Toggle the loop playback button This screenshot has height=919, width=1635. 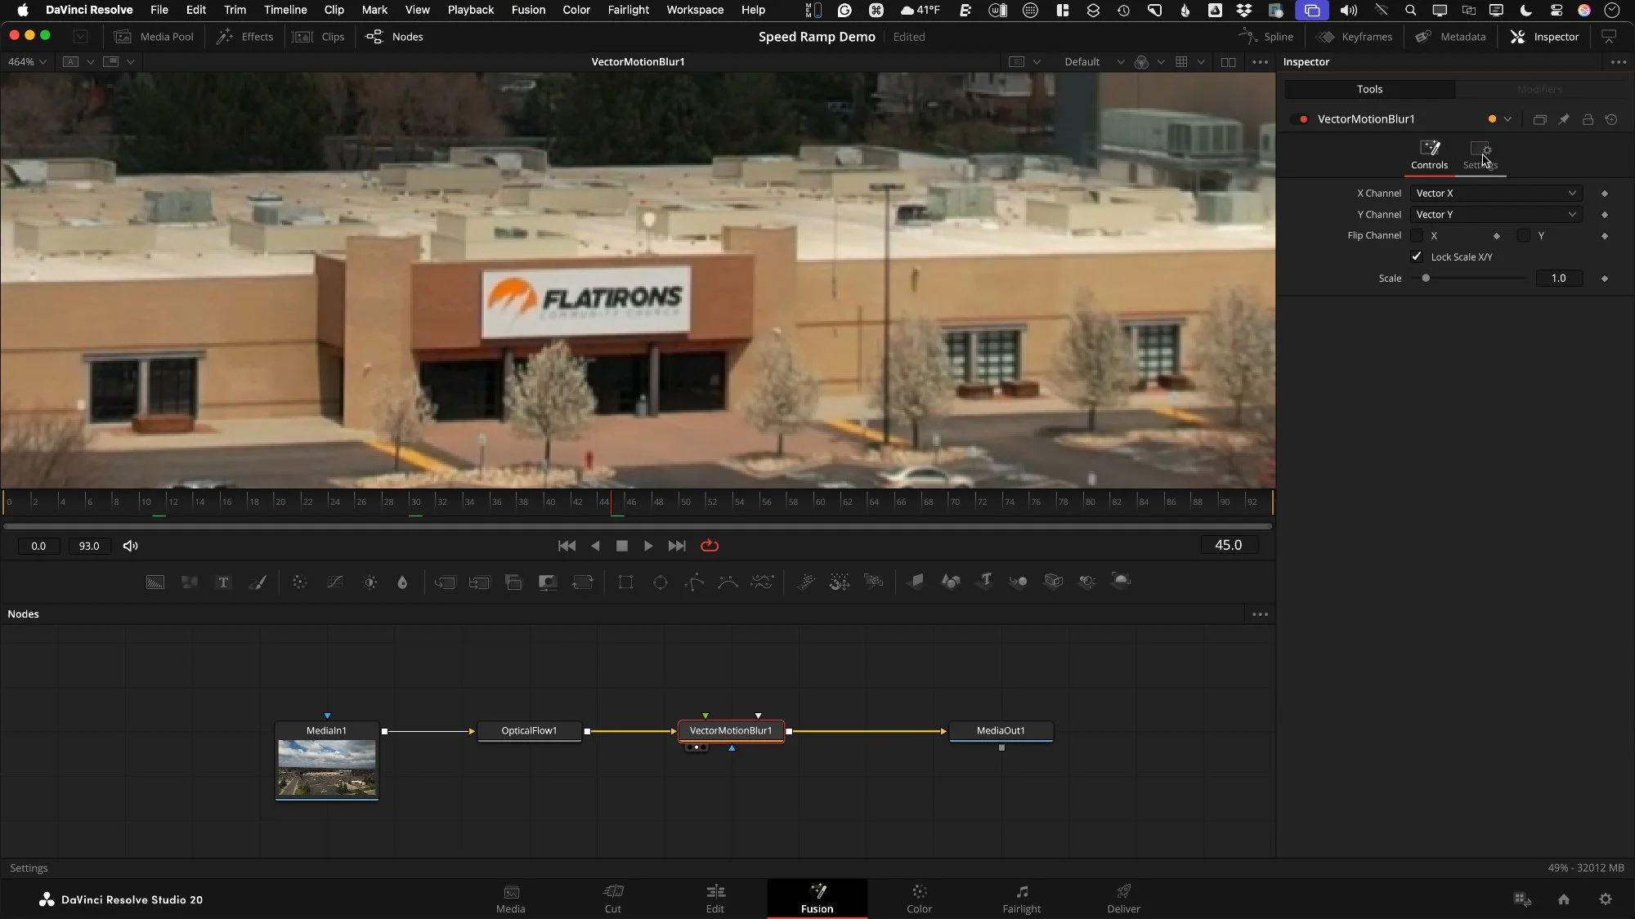[x=710, y=546]
